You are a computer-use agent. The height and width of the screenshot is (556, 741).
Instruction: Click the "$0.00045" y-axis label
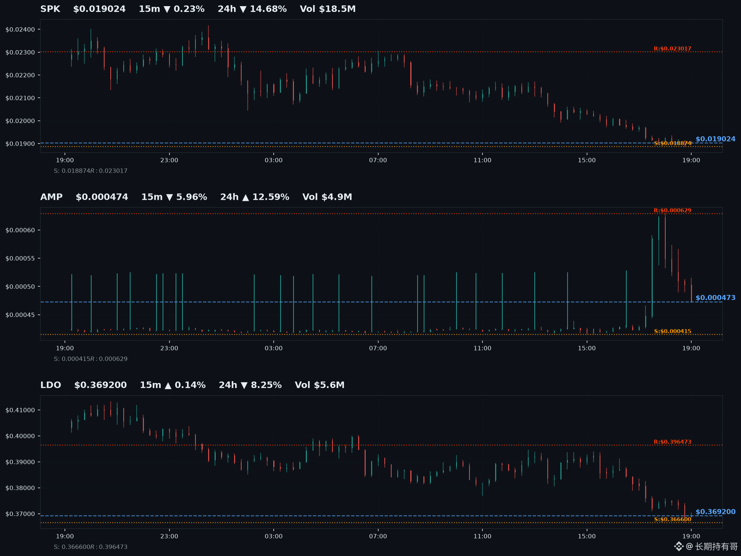[20, 315]
